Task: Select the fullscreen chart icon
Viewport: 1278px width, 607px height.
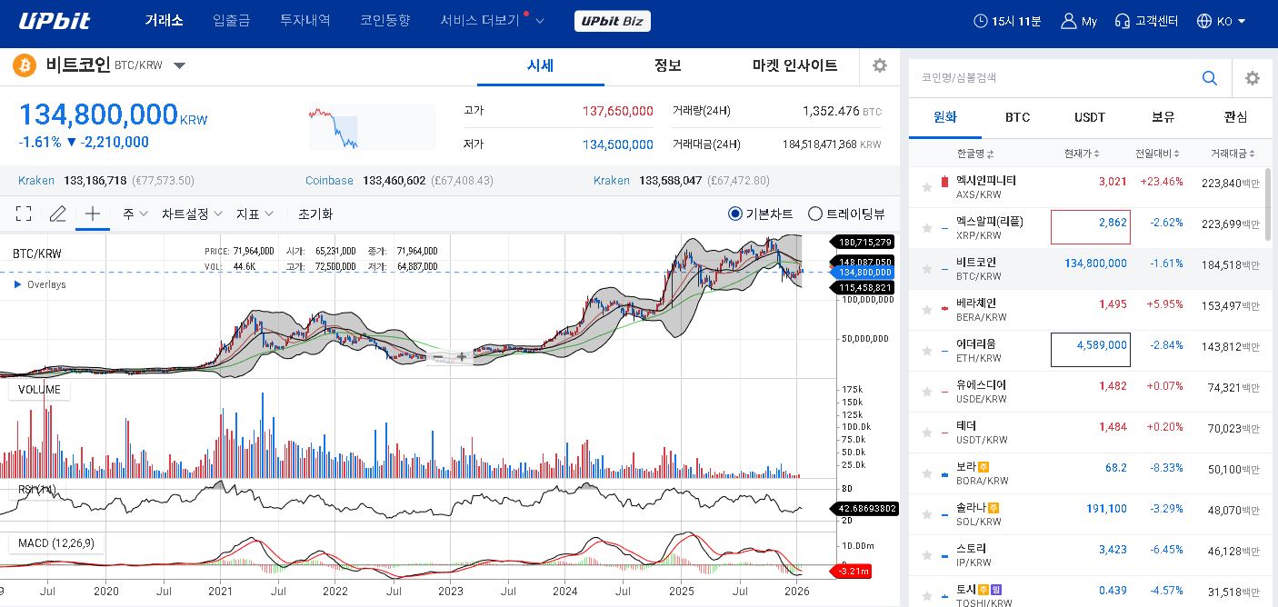Action: click(24, 214)
